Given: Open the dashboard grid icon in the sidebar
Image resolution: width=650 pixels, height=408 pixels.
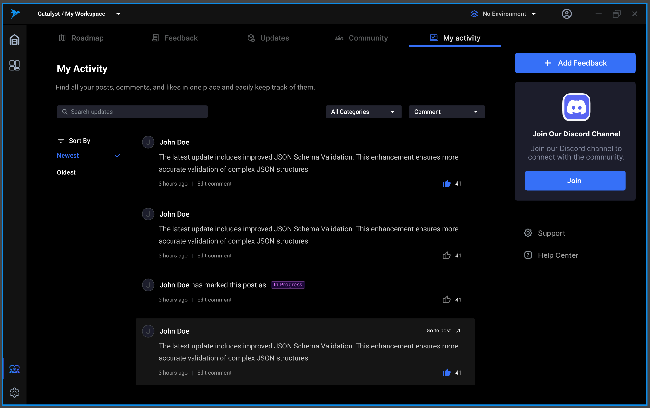Looking at the screenshot, I should [x=15, y=66].
